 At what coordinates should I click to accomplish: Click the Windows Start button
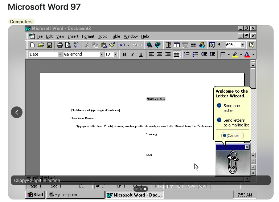tap(35, 195)
